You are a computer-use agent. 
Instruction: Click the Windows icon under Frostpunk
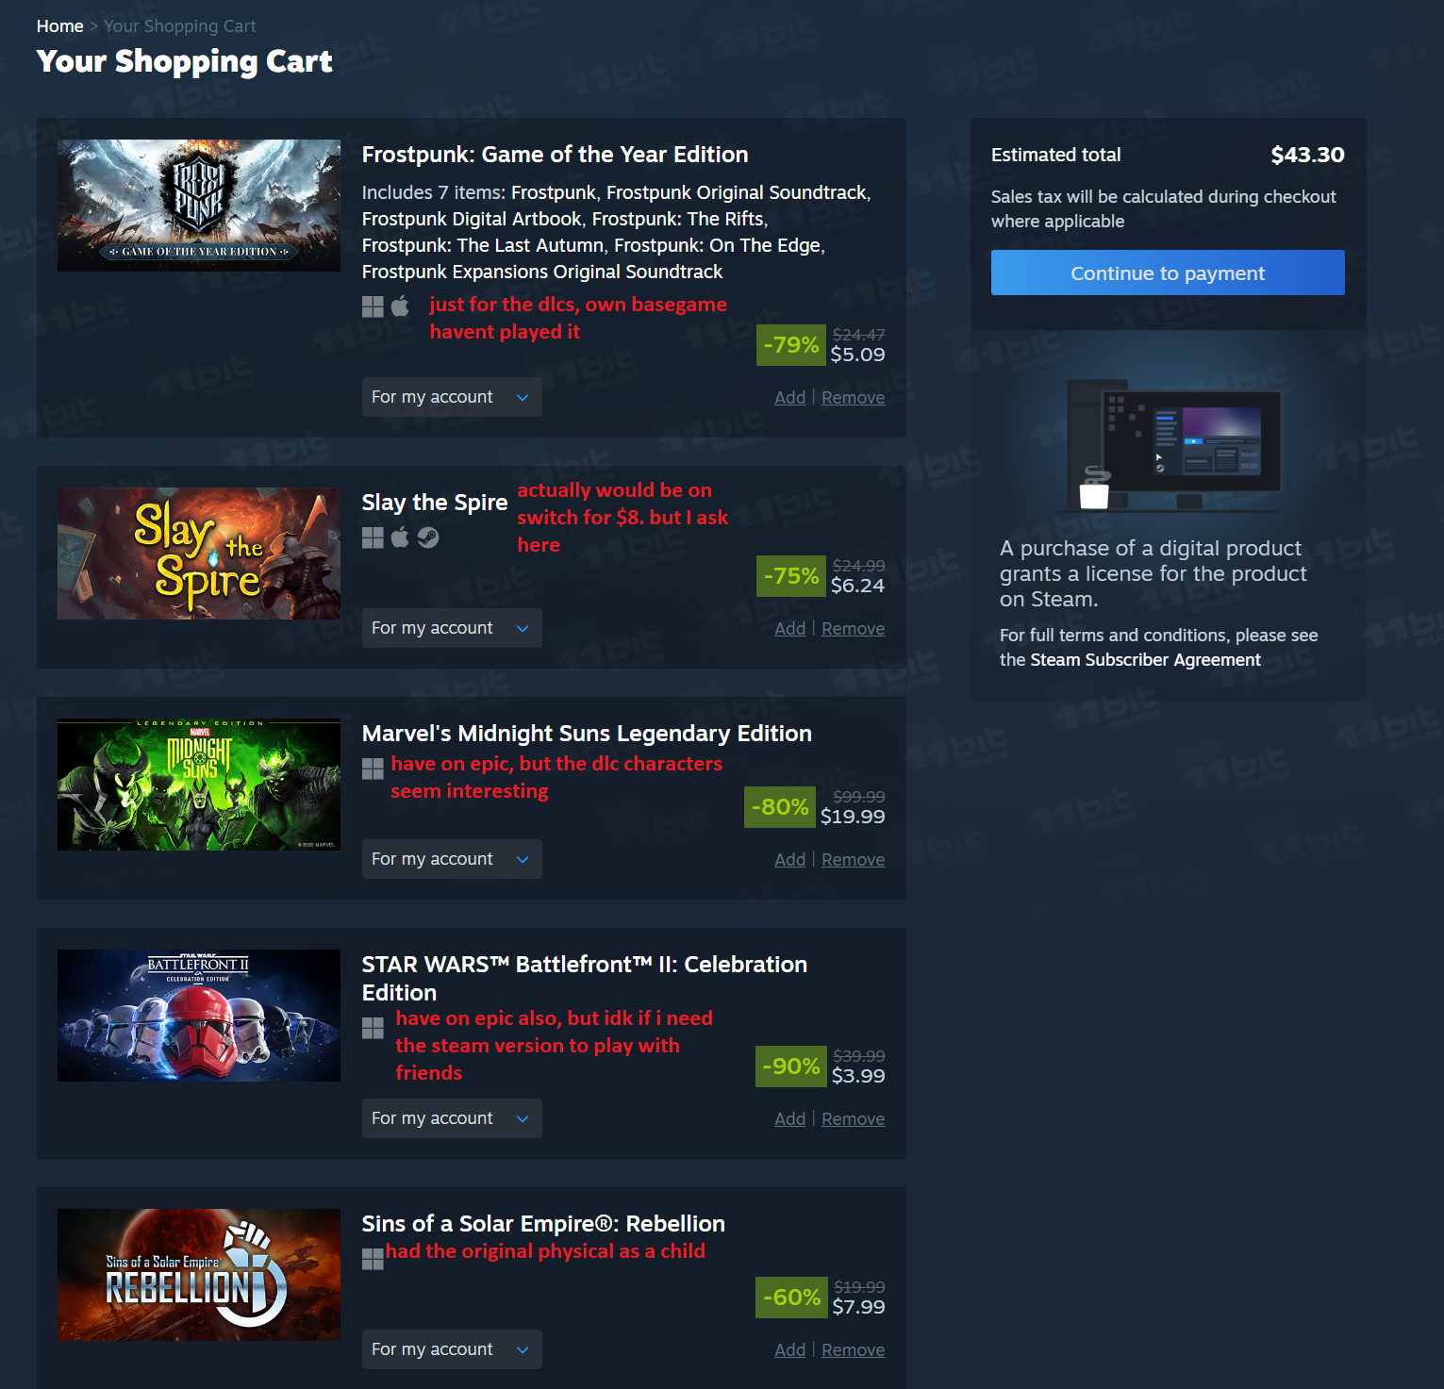coord(373,306)
